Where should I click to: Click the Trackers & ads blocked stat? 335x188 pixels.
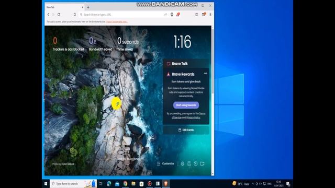pos(69,44)
